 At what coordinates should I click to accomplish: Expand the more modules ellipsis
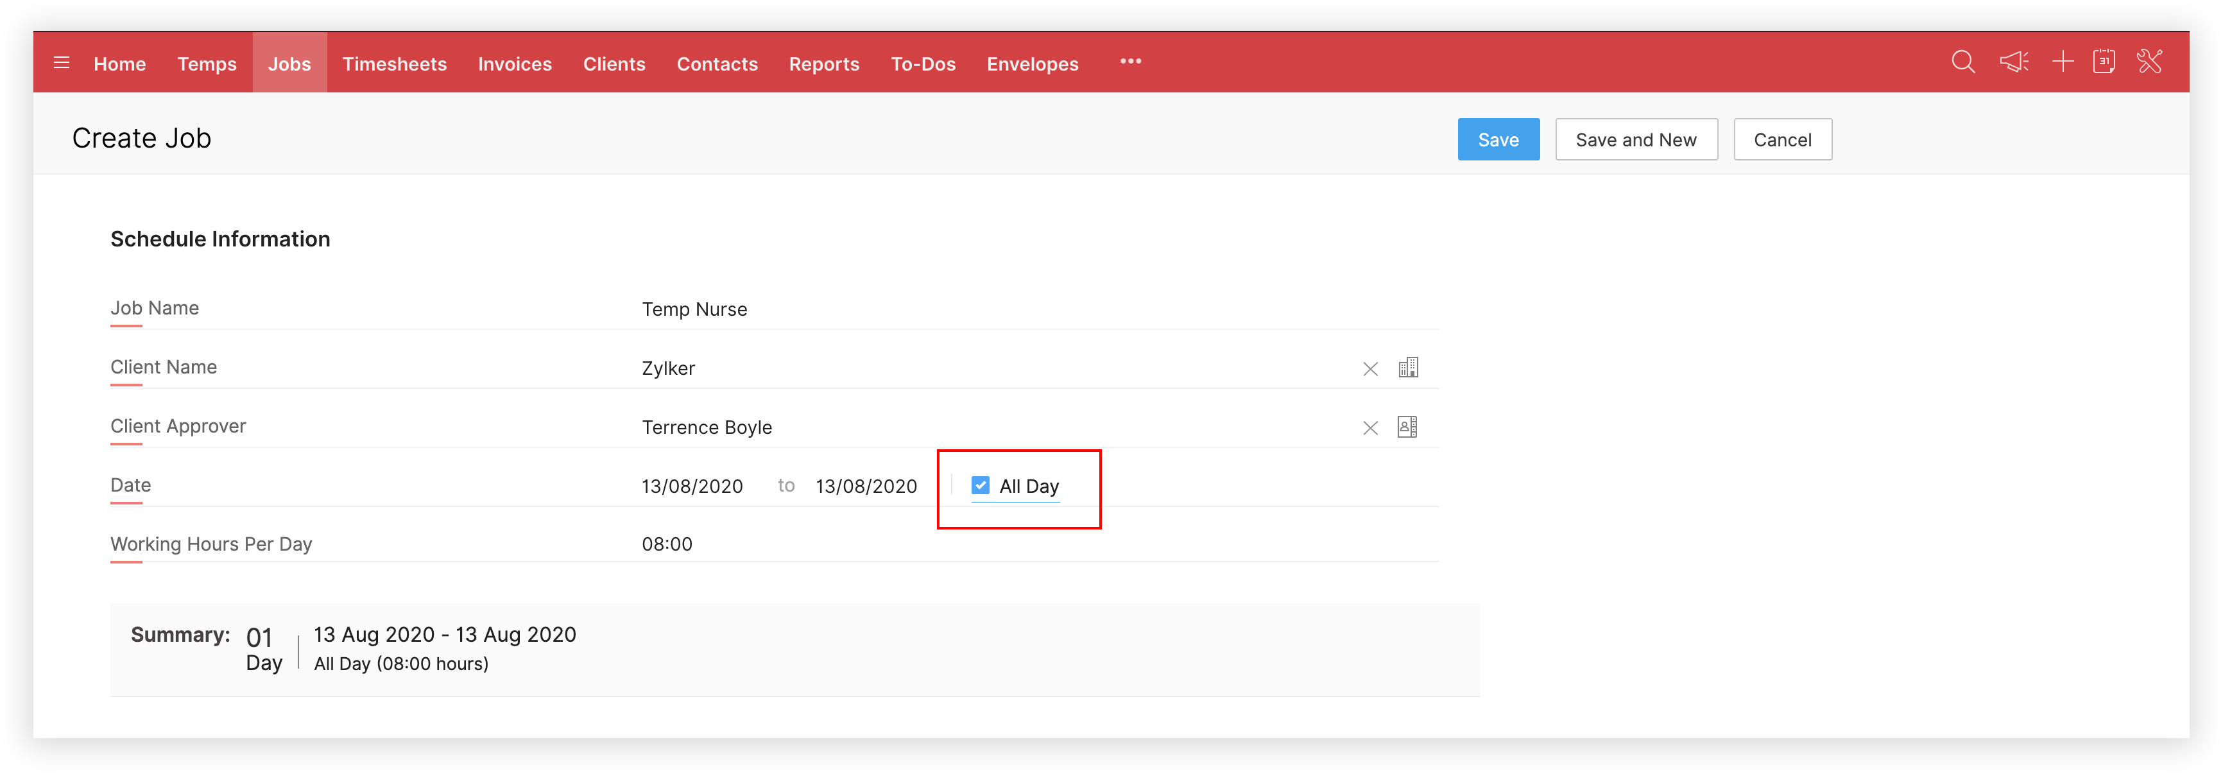(1131, 62)
